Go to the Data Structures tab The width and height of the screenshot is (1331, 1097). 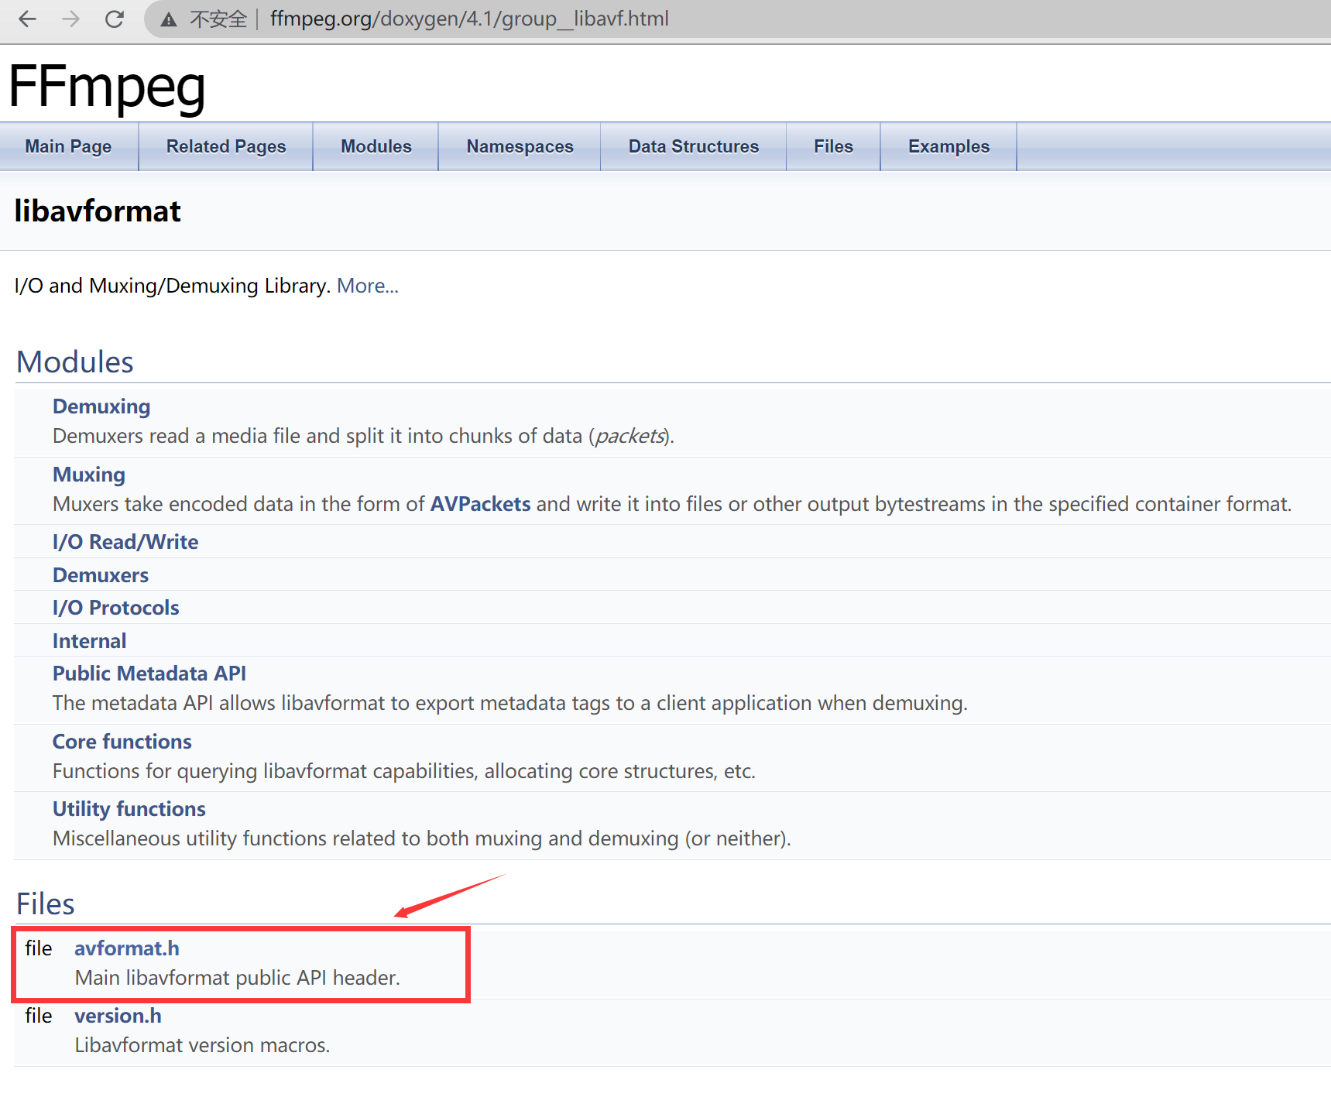point(694,146)
